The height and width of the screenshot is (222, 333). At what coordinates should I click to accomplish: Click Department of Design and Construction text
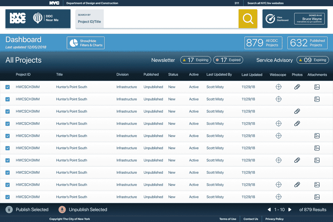click(92, 3)
